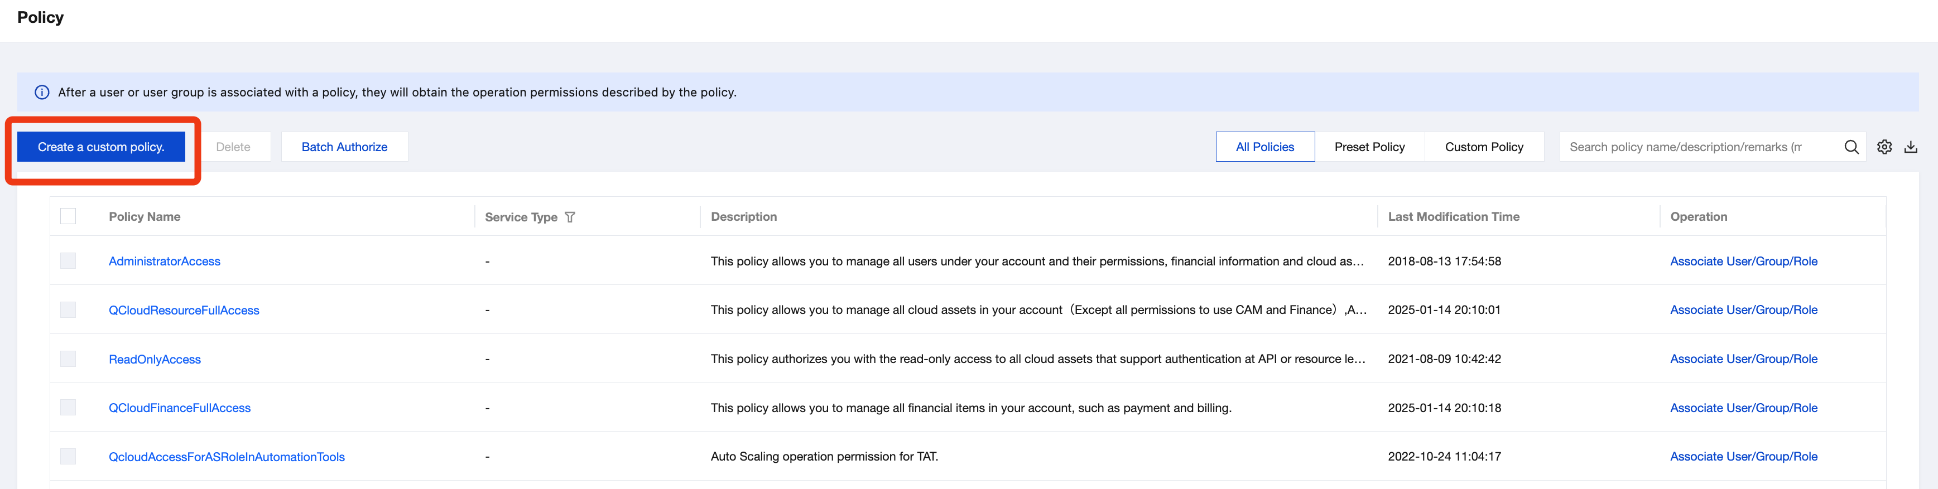Image resolution: width=1938 pixels, height=489 pixels.
Task: Click the download policies icon
Action: (x=1911, y=147)
